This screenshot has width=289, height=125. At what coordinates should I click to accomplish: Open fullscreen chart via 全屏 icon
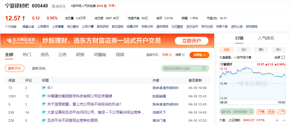[x=283, y=58]
